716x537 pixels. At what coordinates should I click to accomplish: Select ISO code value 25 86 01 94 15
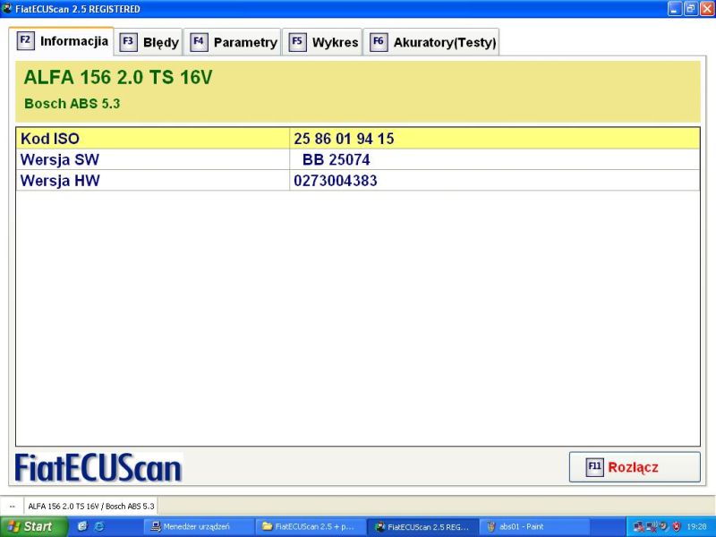(344, 139)
